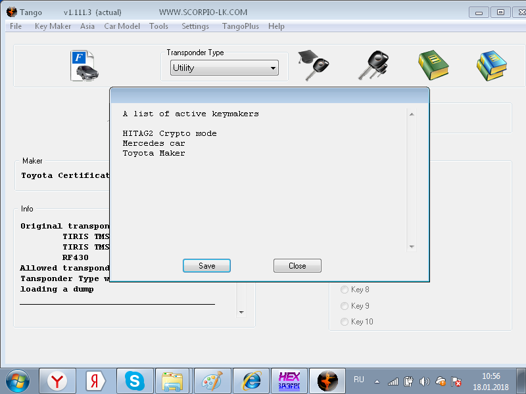Click dialog scrollbar down arrow

coord(412,247)
